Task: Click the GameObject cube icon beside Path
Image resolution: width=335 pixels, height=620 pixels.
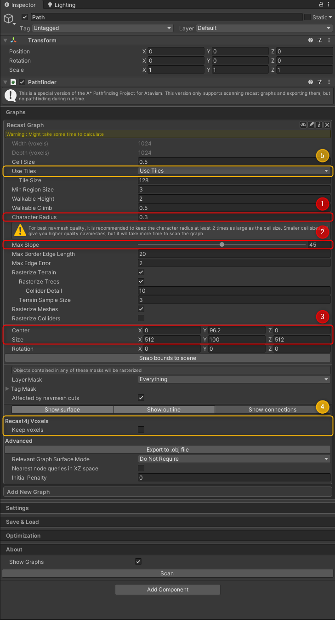Action: point(8,18)
